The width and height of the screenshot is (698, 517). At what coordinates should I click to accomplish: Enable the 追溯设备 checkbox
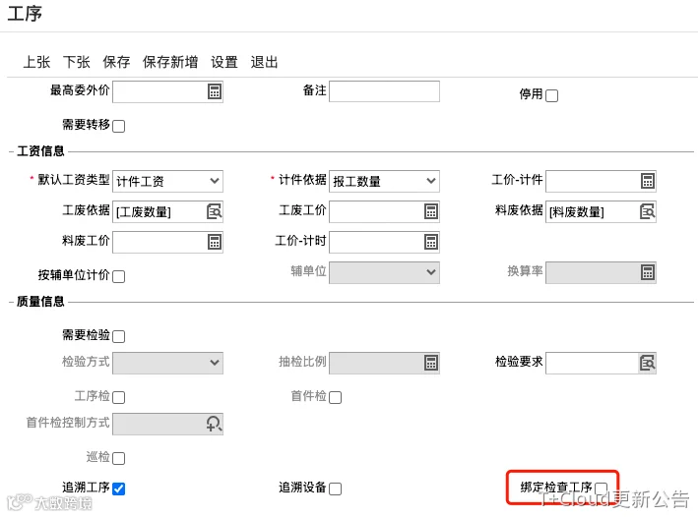[335, 489]
